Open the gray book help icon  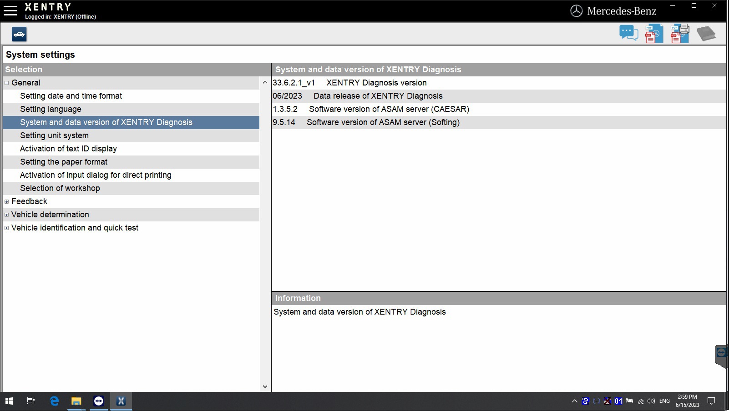706,34
